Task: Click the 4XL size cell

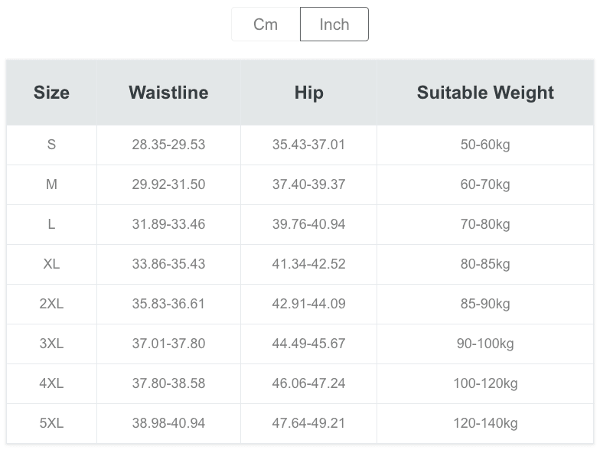Action: click(51, 383)
